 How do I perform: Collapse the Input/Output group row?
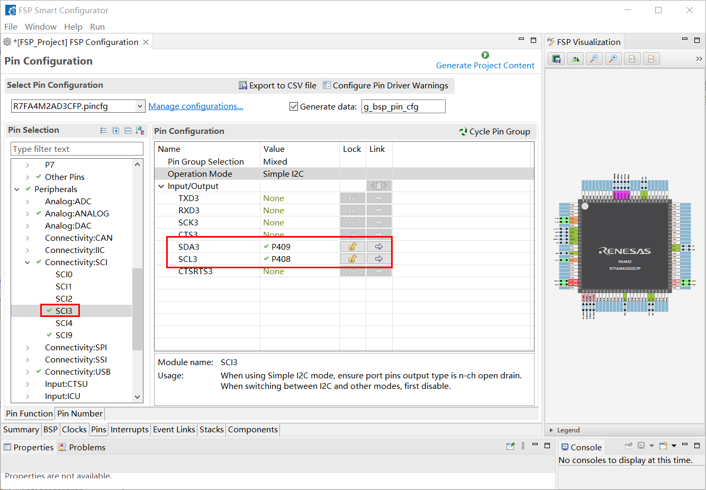(x=161, y=186)
